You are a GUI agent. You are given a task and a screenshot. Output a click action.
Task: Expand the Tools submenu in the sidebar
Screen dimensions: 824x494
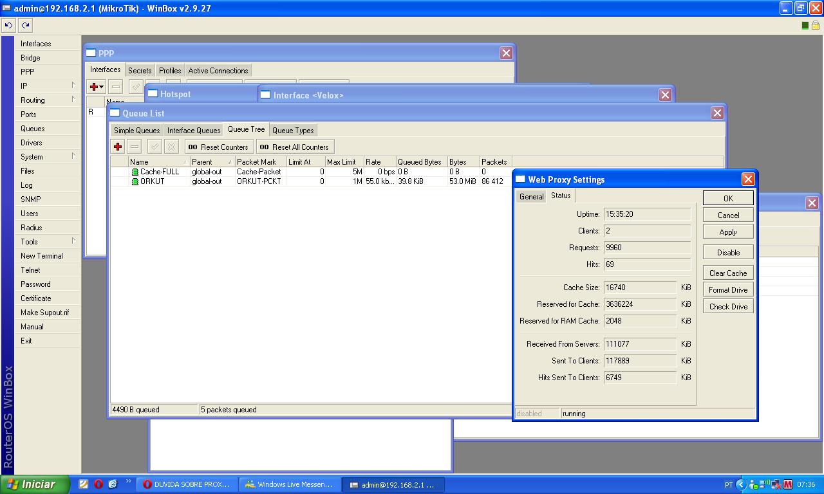(73, 241)
